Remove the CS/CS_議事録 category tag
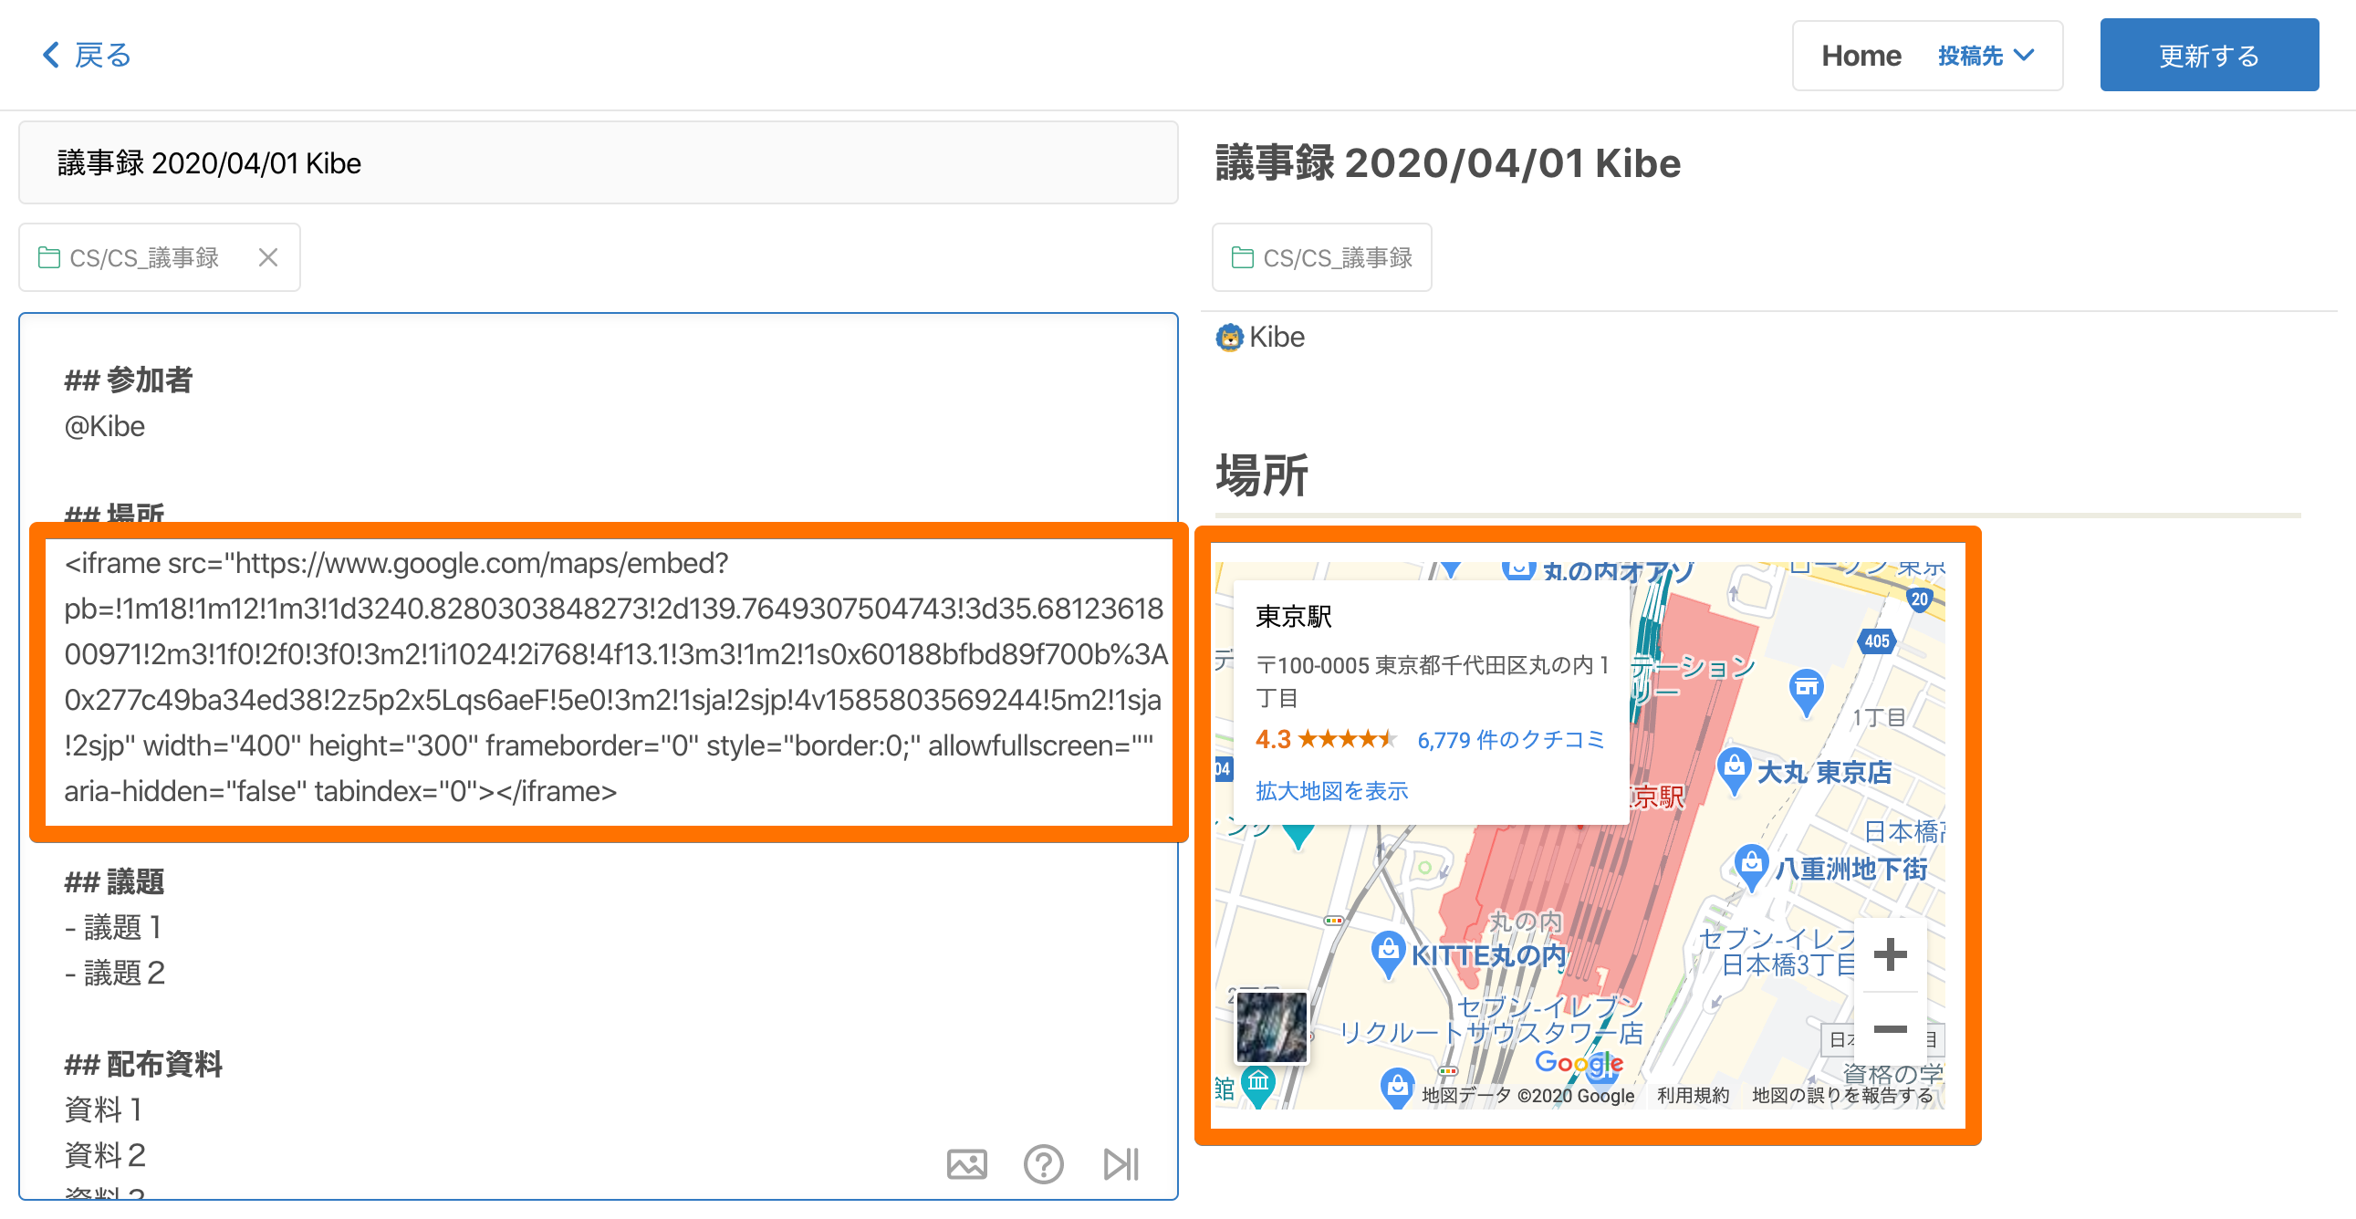The height and width of the screenshot is (1219, 2356). (268, 258)
